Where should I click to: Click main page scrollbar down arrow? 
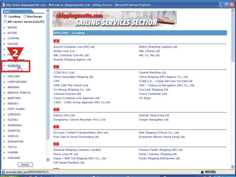[x=233, y=167]
